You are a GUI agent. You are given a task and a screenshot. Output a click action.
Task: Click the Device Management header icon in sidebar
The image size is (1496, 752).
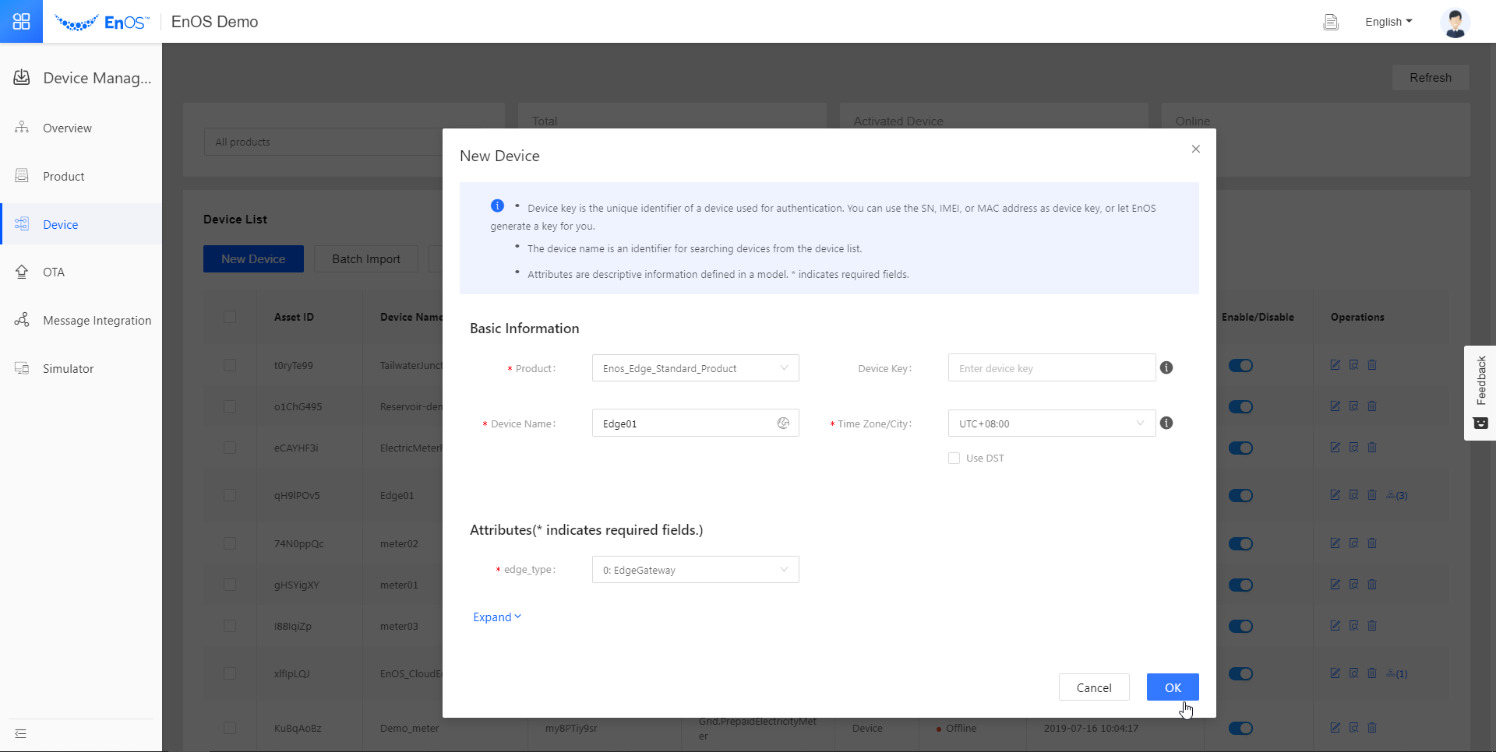point(22,77)
